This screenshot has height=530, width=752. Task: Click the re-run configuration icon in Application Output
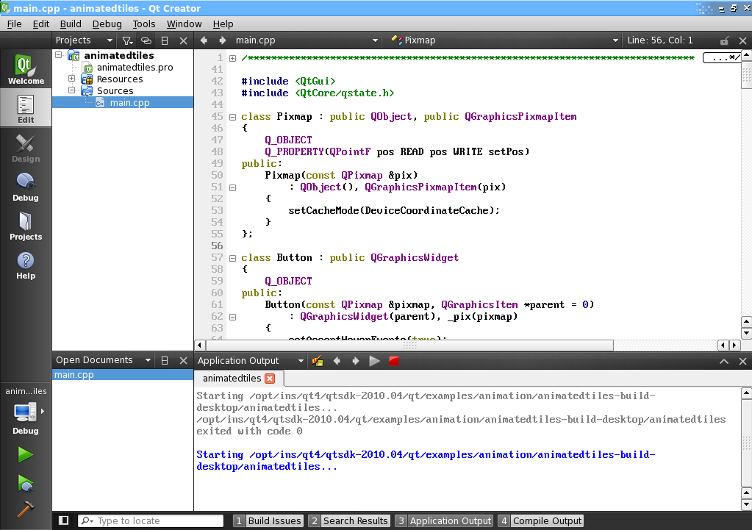coord(318,361)
